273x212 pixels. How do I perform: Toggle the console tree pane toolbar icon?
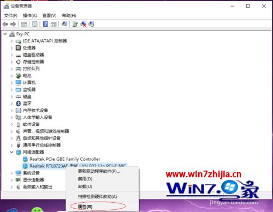click(24, 24)
